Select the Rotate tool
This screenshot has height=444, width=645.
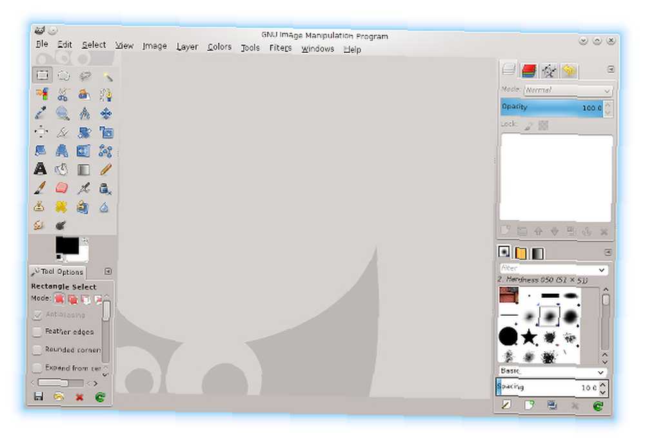click(x=84, y=132)
